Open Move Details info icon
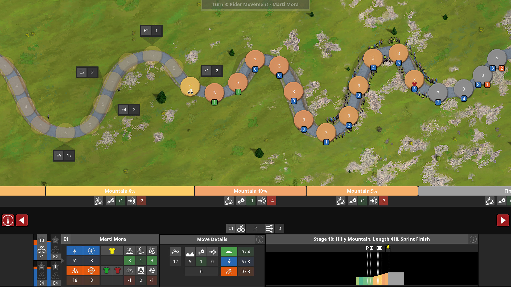511x287 pixels. 259,239
